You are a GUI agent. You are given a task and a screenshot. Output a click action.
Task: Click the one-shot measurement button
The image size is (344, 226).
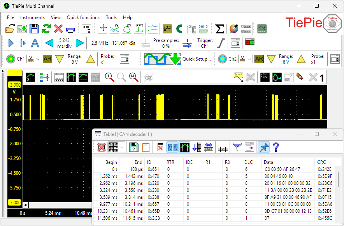point(23,43)
